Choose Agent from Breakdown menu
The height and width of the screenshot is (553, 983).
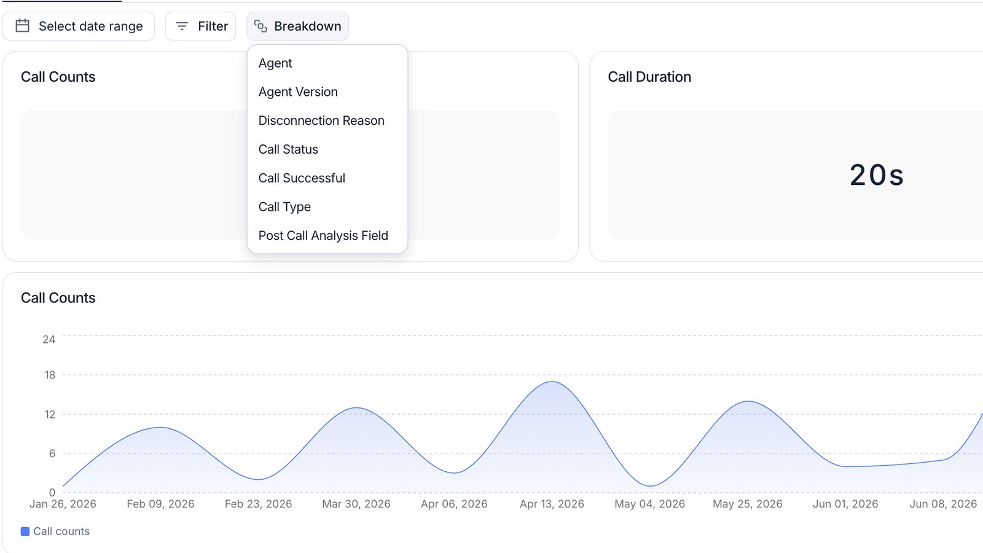tap(327, 63)
